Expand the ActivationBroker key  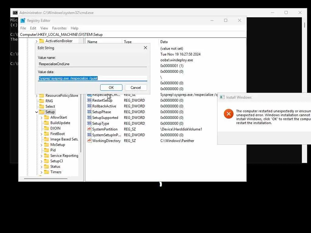click(36, 41)
